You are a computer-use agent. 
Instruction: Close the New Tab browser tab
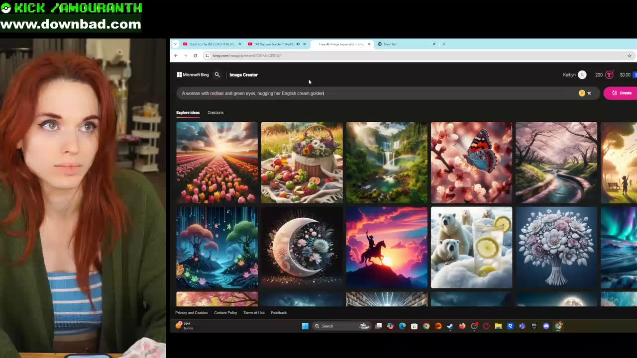click(x=434, y=44)
